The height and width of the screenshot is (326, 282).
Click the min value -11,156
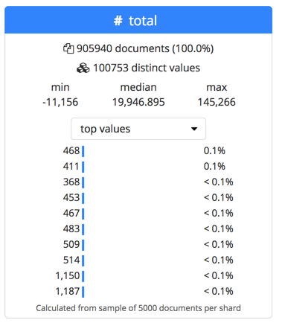pos(60,102)
